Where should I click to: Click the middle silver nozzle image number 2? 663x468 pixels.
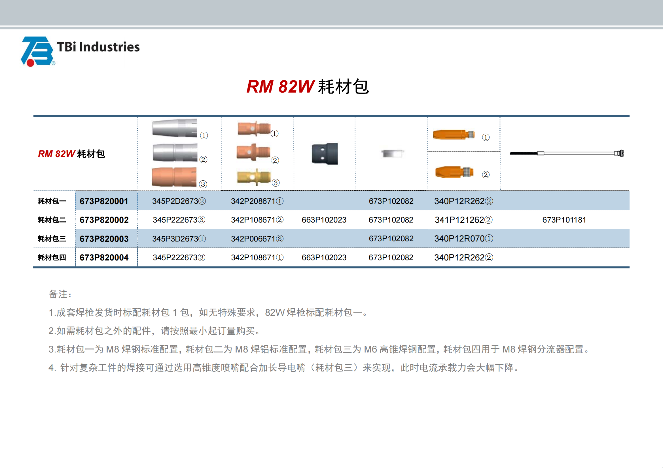click(175, 153)
